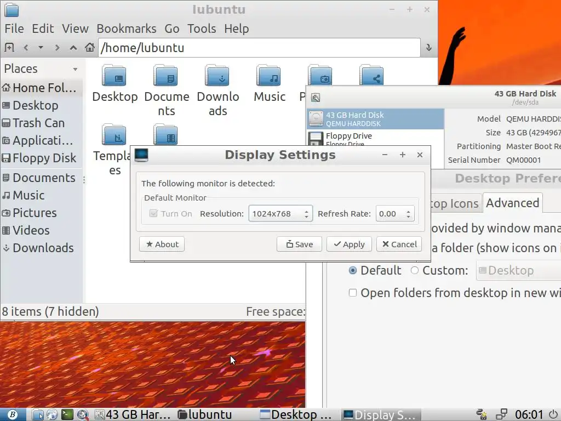Select the Public share folder icon
The height and width of the screenshot is (421, 561).
[x=372, y=75]
